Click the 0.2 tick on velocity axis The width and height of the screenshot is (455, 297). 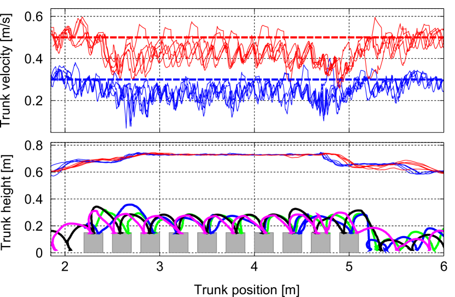click(x=33, y=101)
